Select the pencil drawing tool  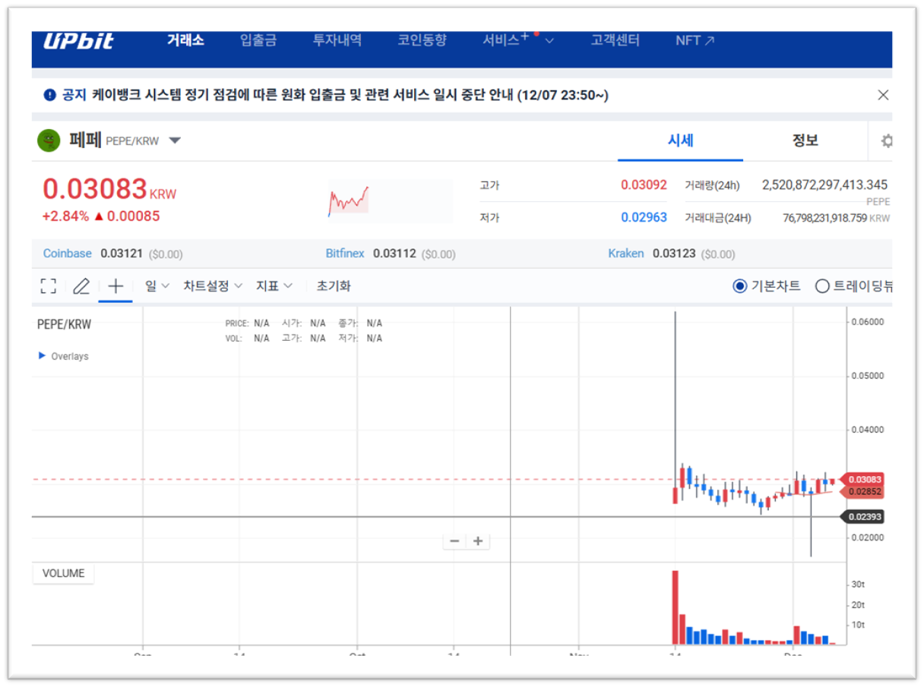coord(81,286)
